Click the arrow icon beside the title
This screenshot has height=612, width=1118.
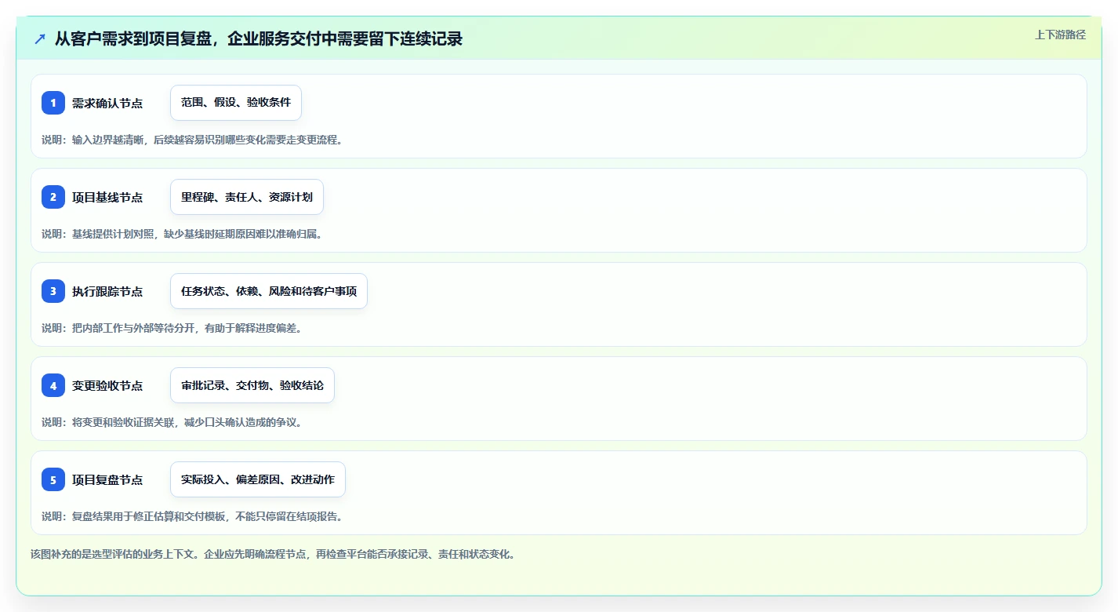[x=40, y=38]
